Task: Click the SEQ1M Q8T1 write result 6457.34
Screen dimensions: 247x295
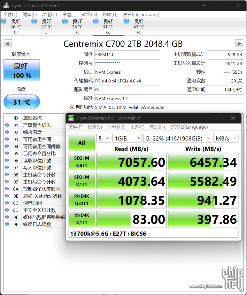Action: 203,162
